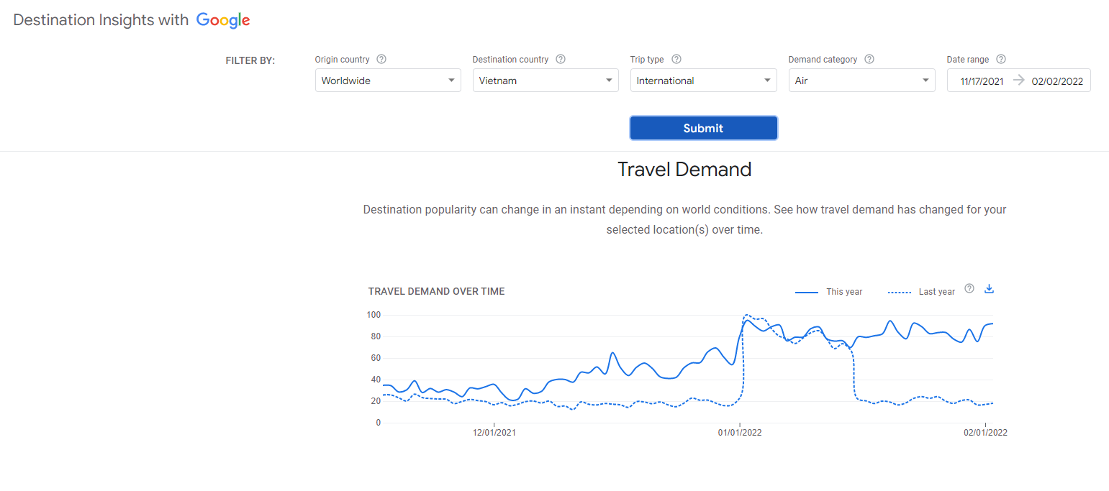
Task: Click the Trip type help icon
Action: click(x=676, y=60)
